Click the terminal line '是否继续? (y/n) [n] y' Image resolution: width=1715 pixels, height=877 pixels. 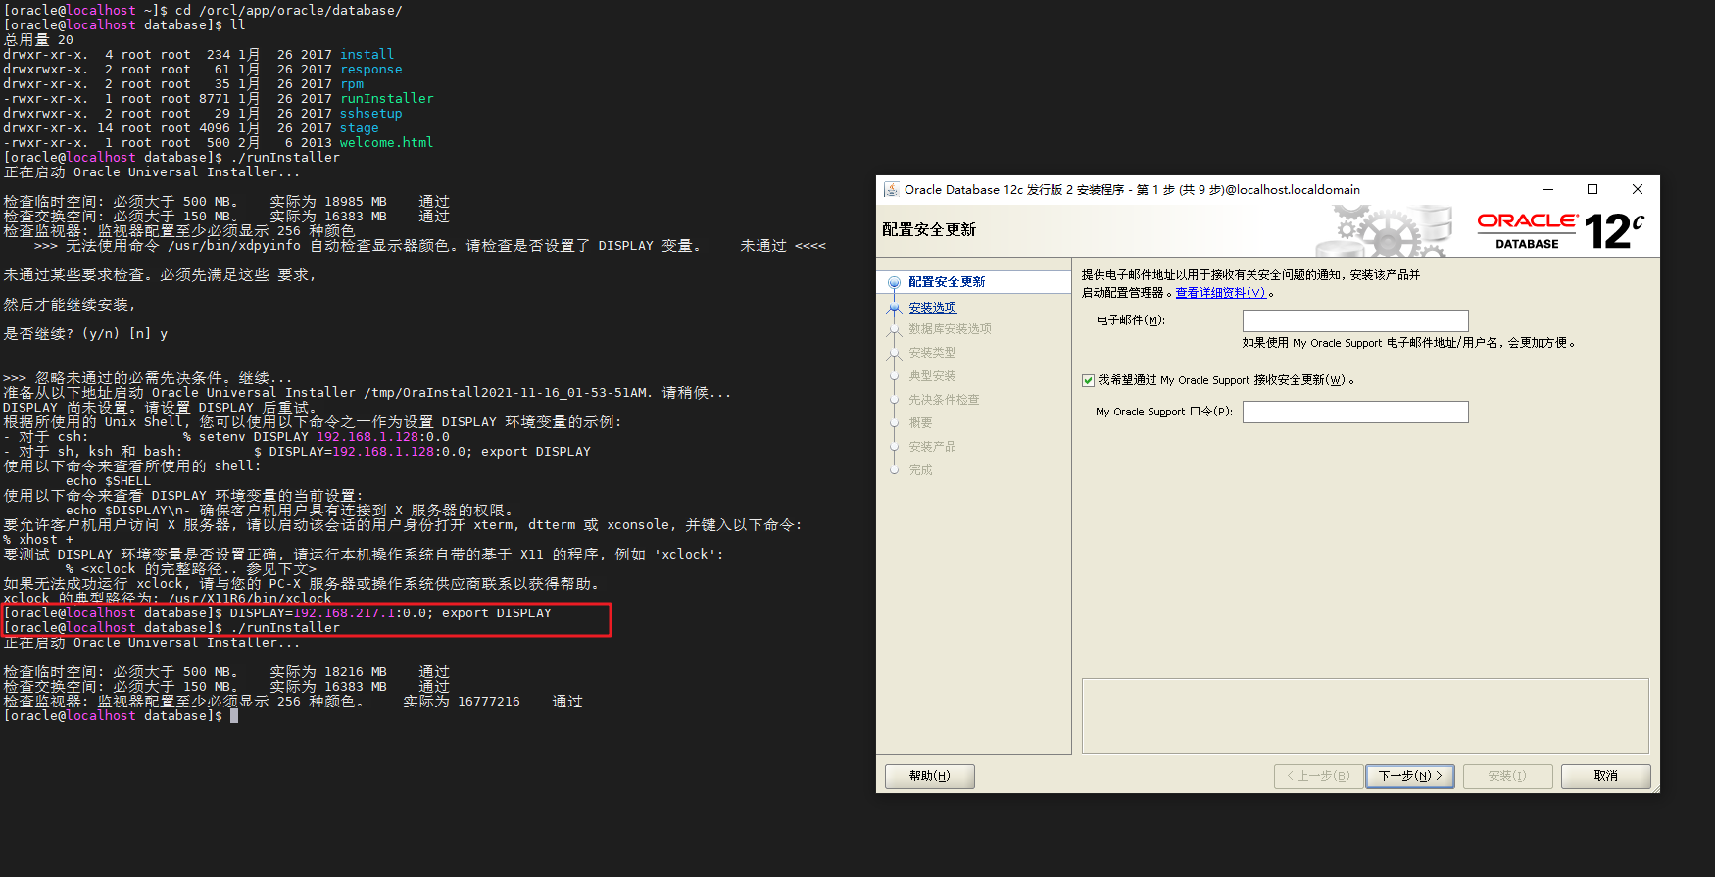click(85, 334)
